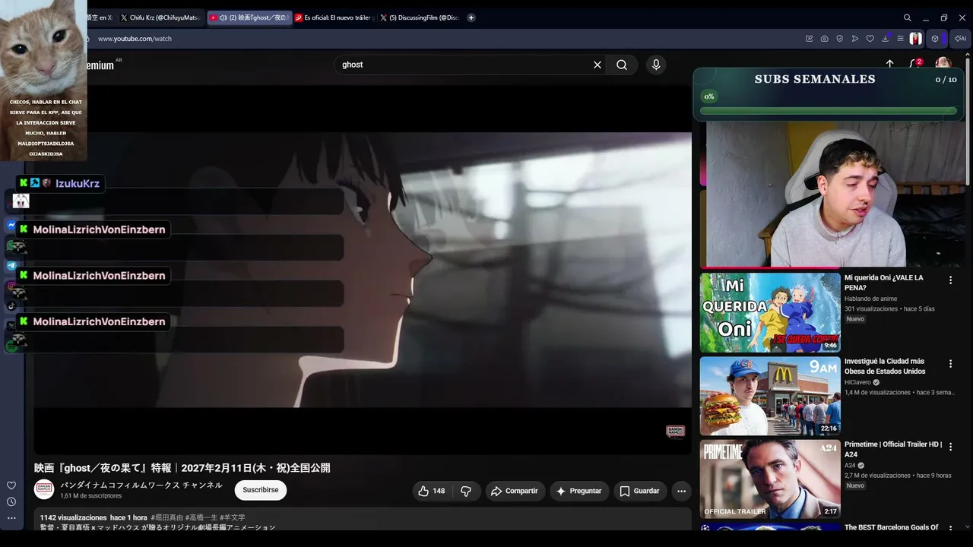Open browser downloads icon
The image size is (973, 547).
[886, 39]
